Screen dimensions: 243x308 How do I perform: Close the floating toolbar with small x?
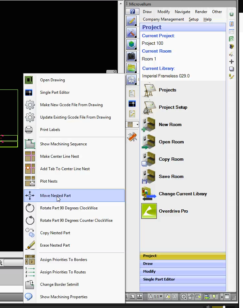click(115, 72)
